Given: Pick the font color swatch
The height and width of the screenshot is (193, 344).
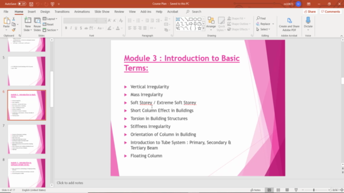Looking at the screenshot, I should point(118,28).
